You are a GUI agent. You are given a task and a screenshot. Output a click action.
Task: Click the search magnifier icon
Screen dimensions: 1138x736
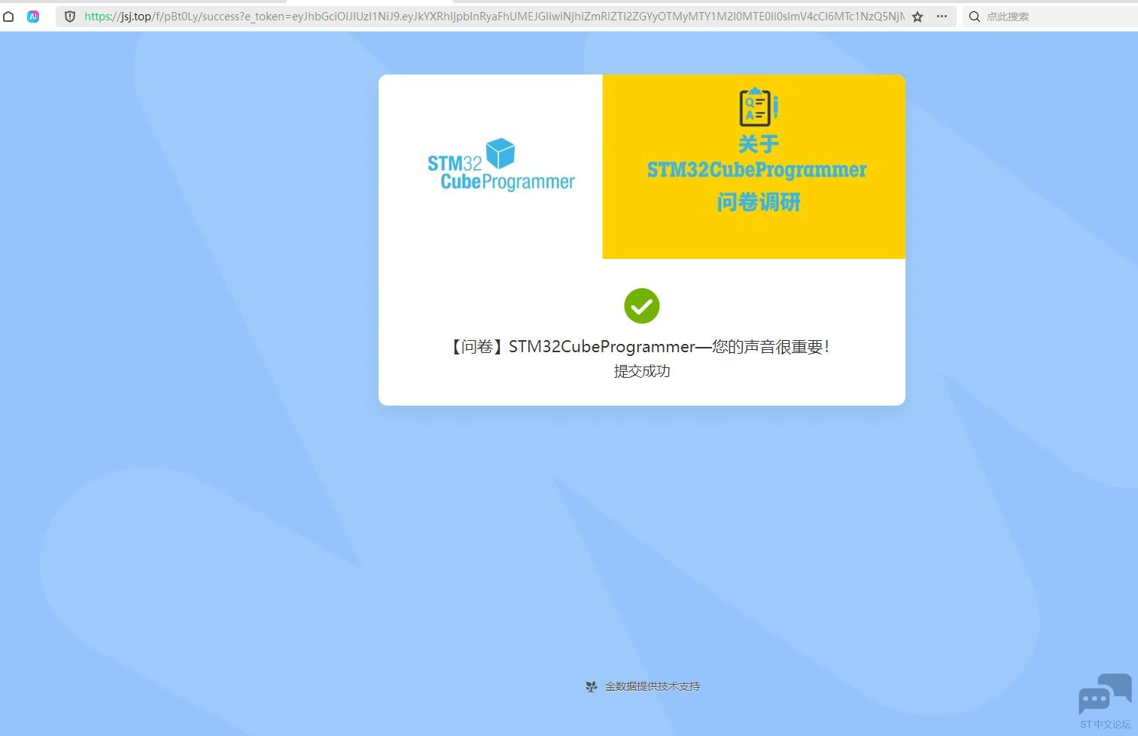(975, 17)
